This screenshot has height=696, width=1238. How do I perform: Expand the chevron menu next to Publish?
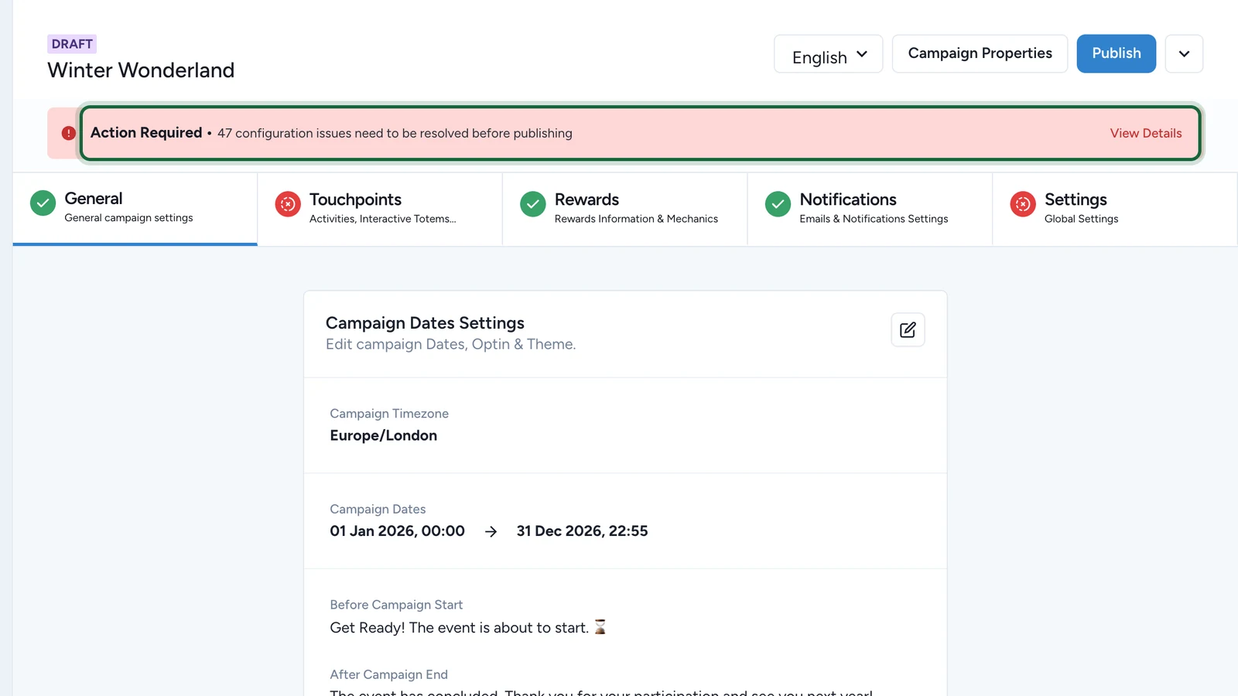point(1184,54)
